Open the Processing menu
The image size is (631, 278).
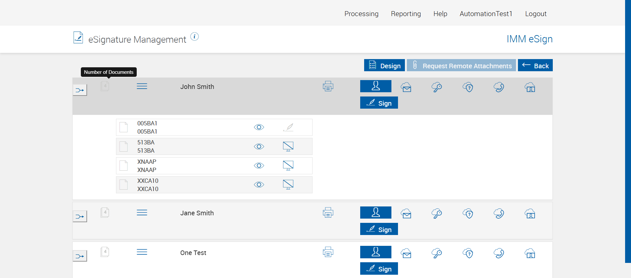coord(362,14)
